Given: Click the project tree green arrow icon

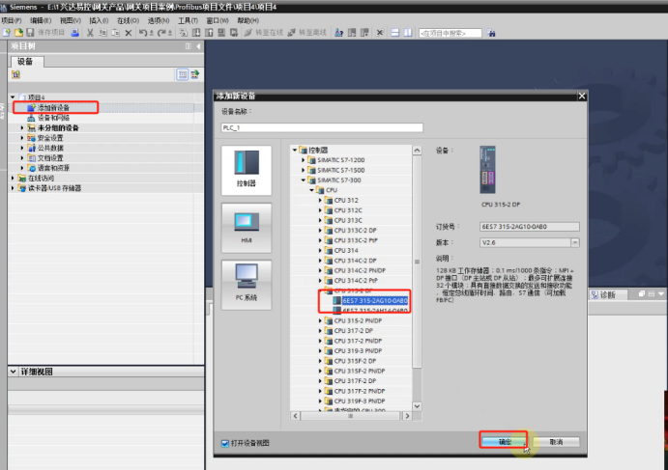Looking at the screenshot, I should coord(195,75).
